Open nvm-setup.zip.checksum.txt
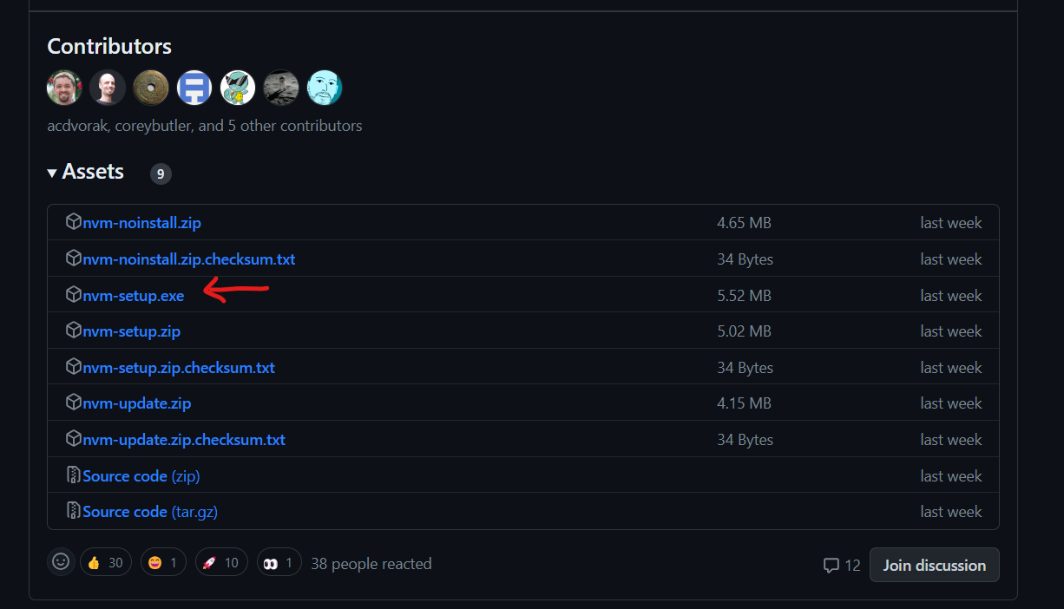 178,368
